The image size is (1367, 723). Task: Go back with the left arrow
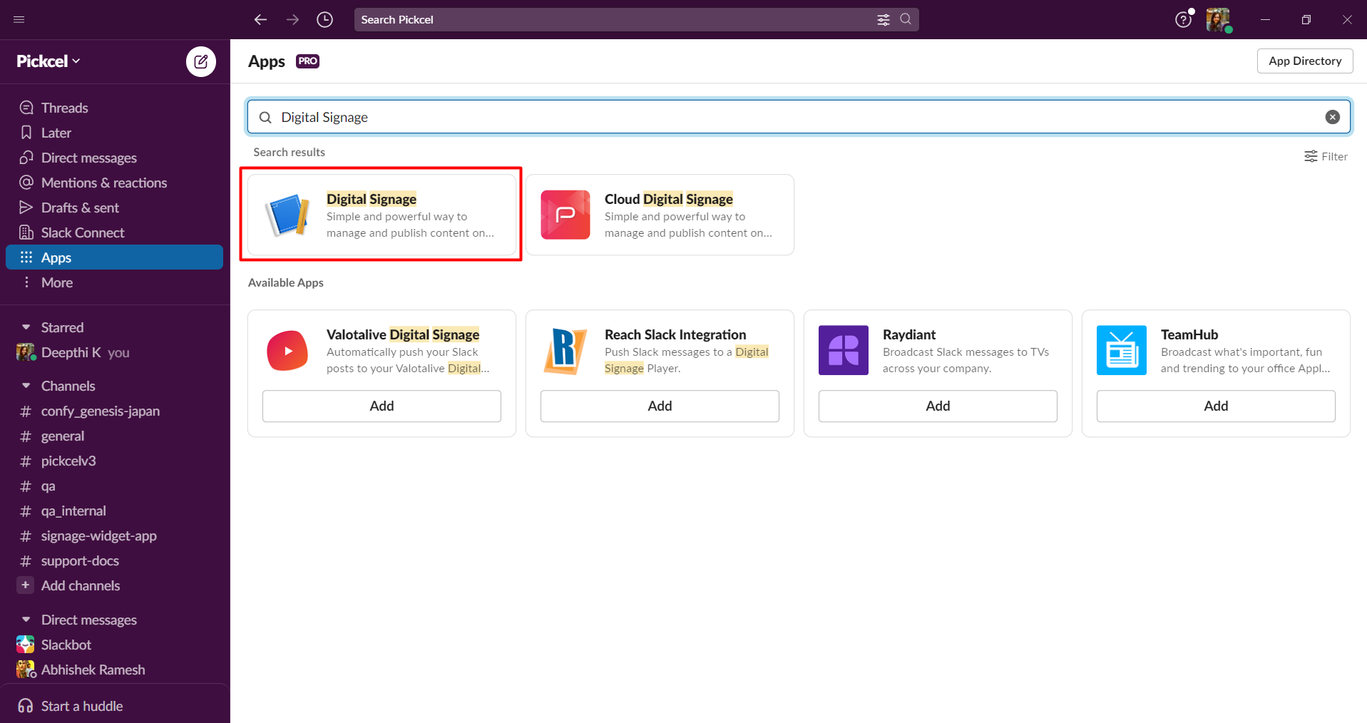pos(260,19)
